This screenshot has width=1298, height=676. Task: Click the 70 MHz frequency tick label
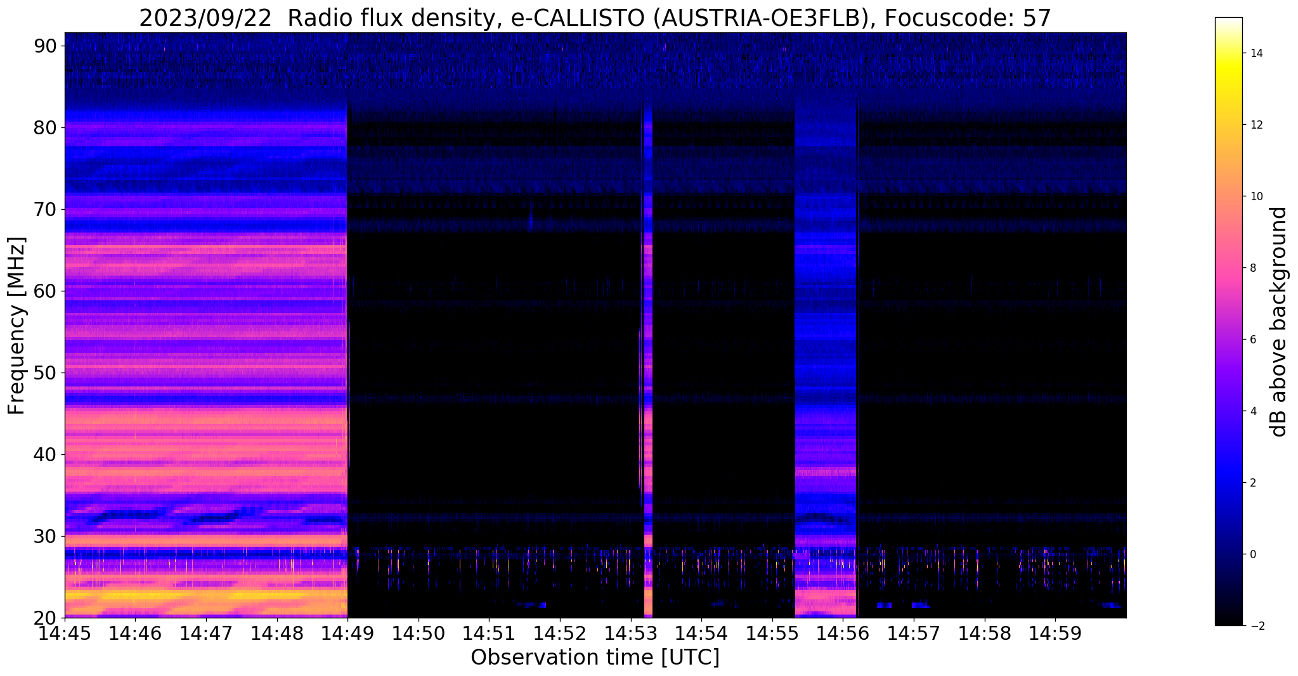coord(46,209)
